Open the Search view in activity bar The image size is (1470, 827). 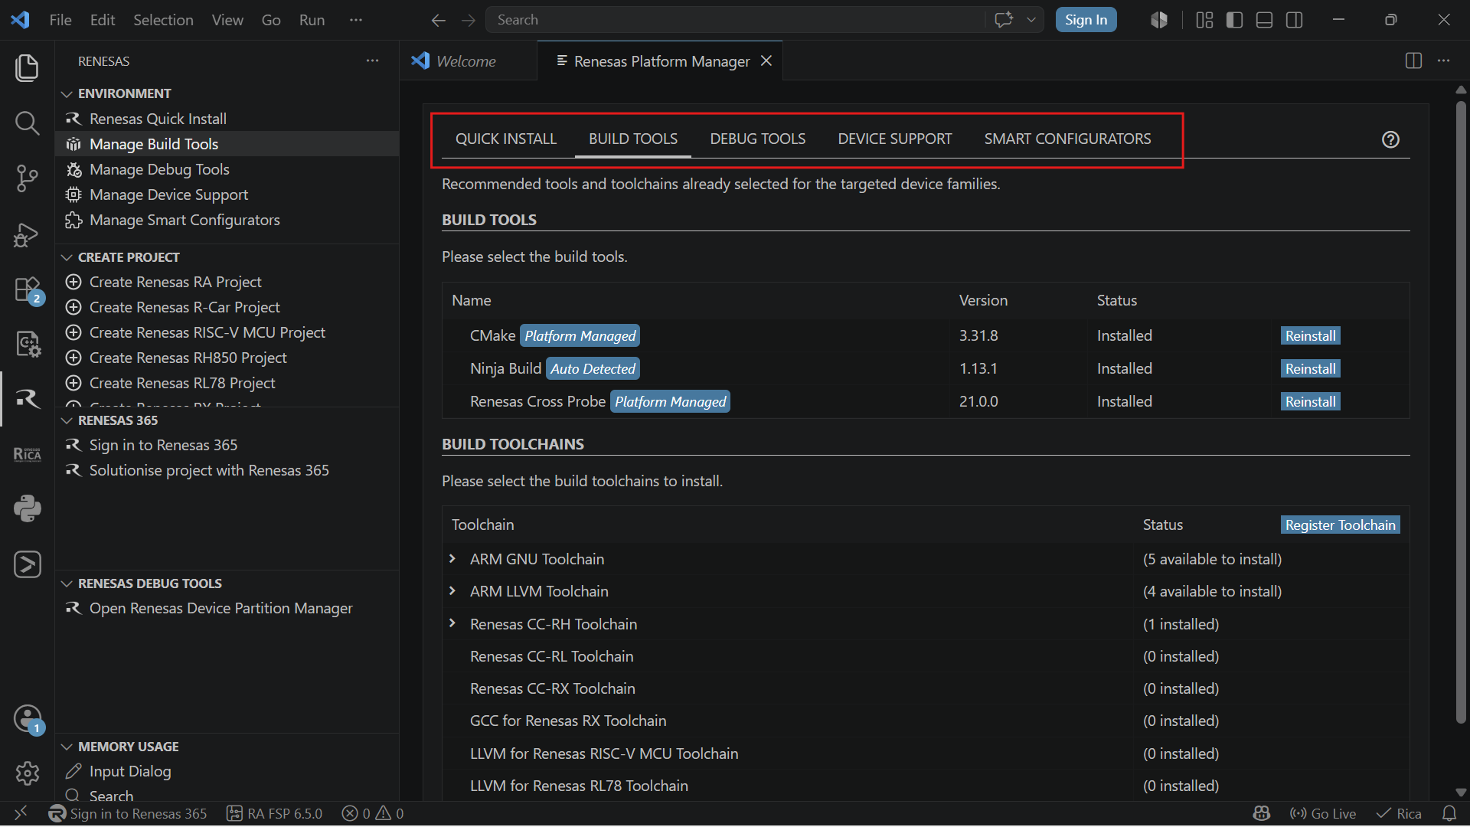(x=27, y=123)
